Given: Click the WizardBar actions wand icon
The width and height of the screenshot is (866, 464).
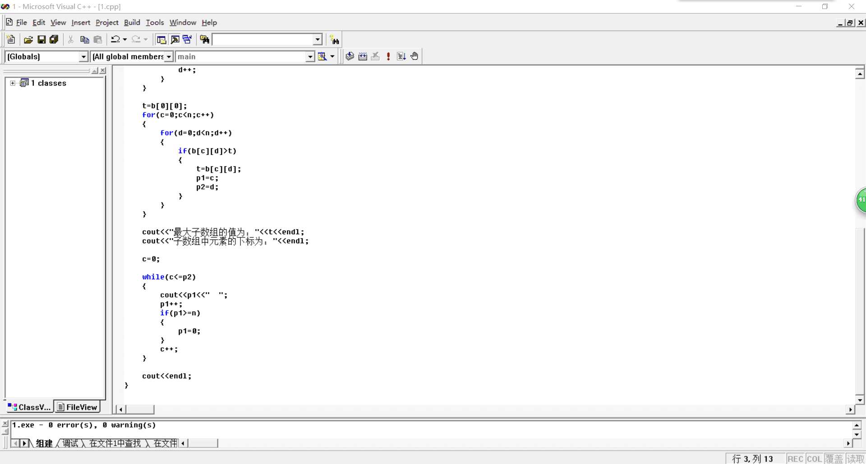Looking at the screenshot, I should click(322, 56).
